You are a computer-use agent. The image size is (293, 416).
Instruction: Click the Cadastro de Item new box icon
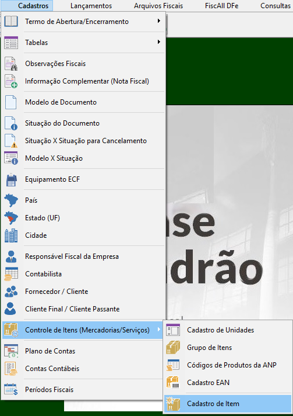click(x=173, y=404)
